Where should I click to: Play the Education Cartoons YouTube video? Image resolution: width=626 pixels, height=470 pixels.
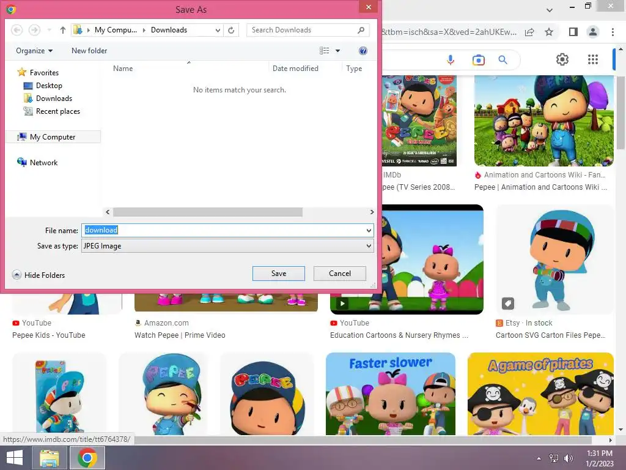tap(342, 304)
